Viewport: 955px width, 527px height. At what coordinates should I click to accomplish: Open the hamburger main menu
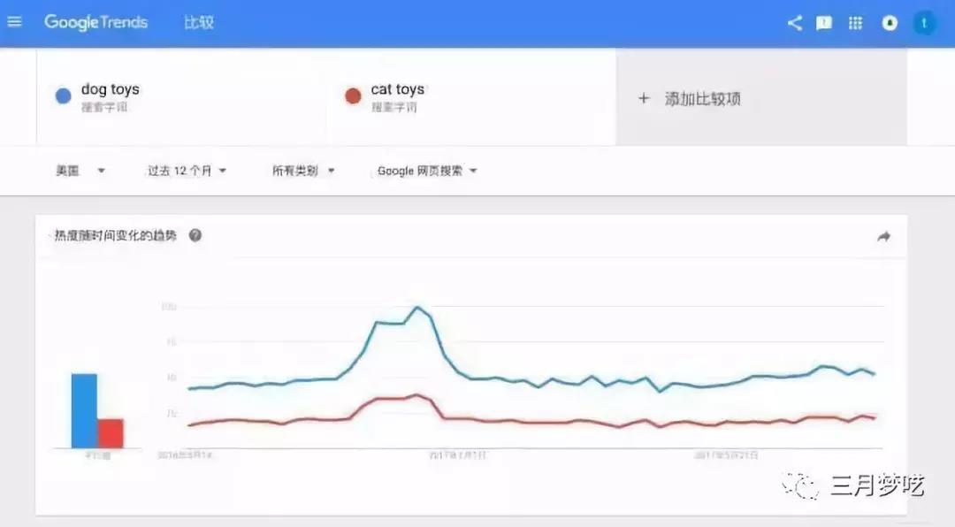[14, 22]
